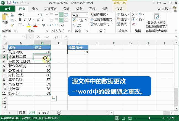179x121 pixels.
Task: Click the 格式 cells button
Action: pyautogui.click(x=123, y=24)
